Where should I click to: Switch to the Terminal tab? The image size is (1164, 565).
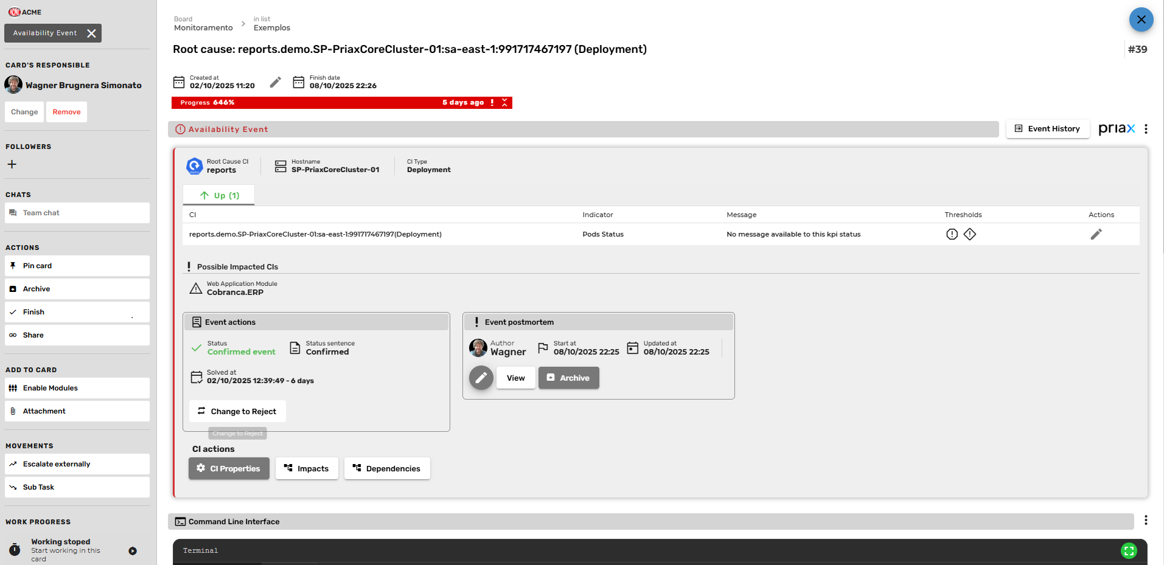[201, 550]
